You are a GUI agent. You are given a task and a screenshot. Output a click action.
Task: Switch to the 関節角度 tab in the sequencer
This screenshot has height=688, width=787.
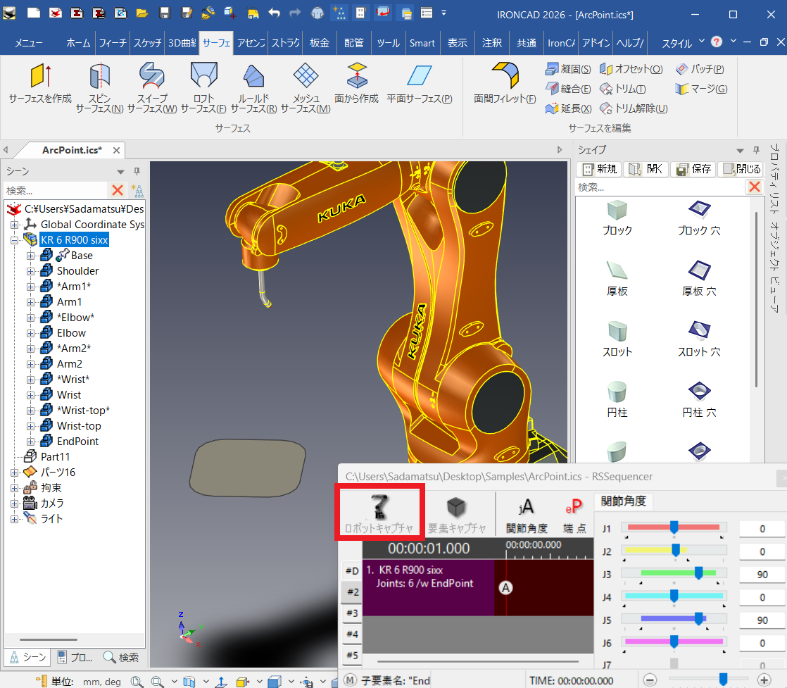[x=623, y=501]
